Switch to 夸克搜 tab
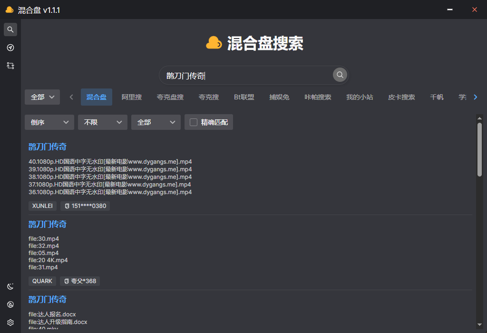 click(x=209, y=97)
